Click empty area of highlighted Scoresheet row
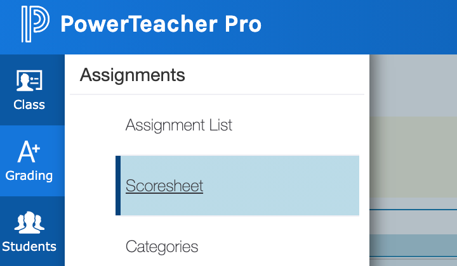The width and height of the screenshot is (457, 266). [x=280, y=186]
